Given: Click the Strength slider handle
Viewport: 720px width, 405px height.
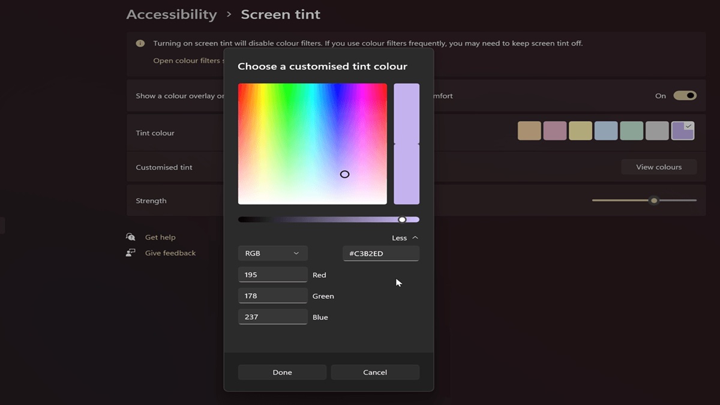Looking at the screenshot, I should [x=654, y=200].
